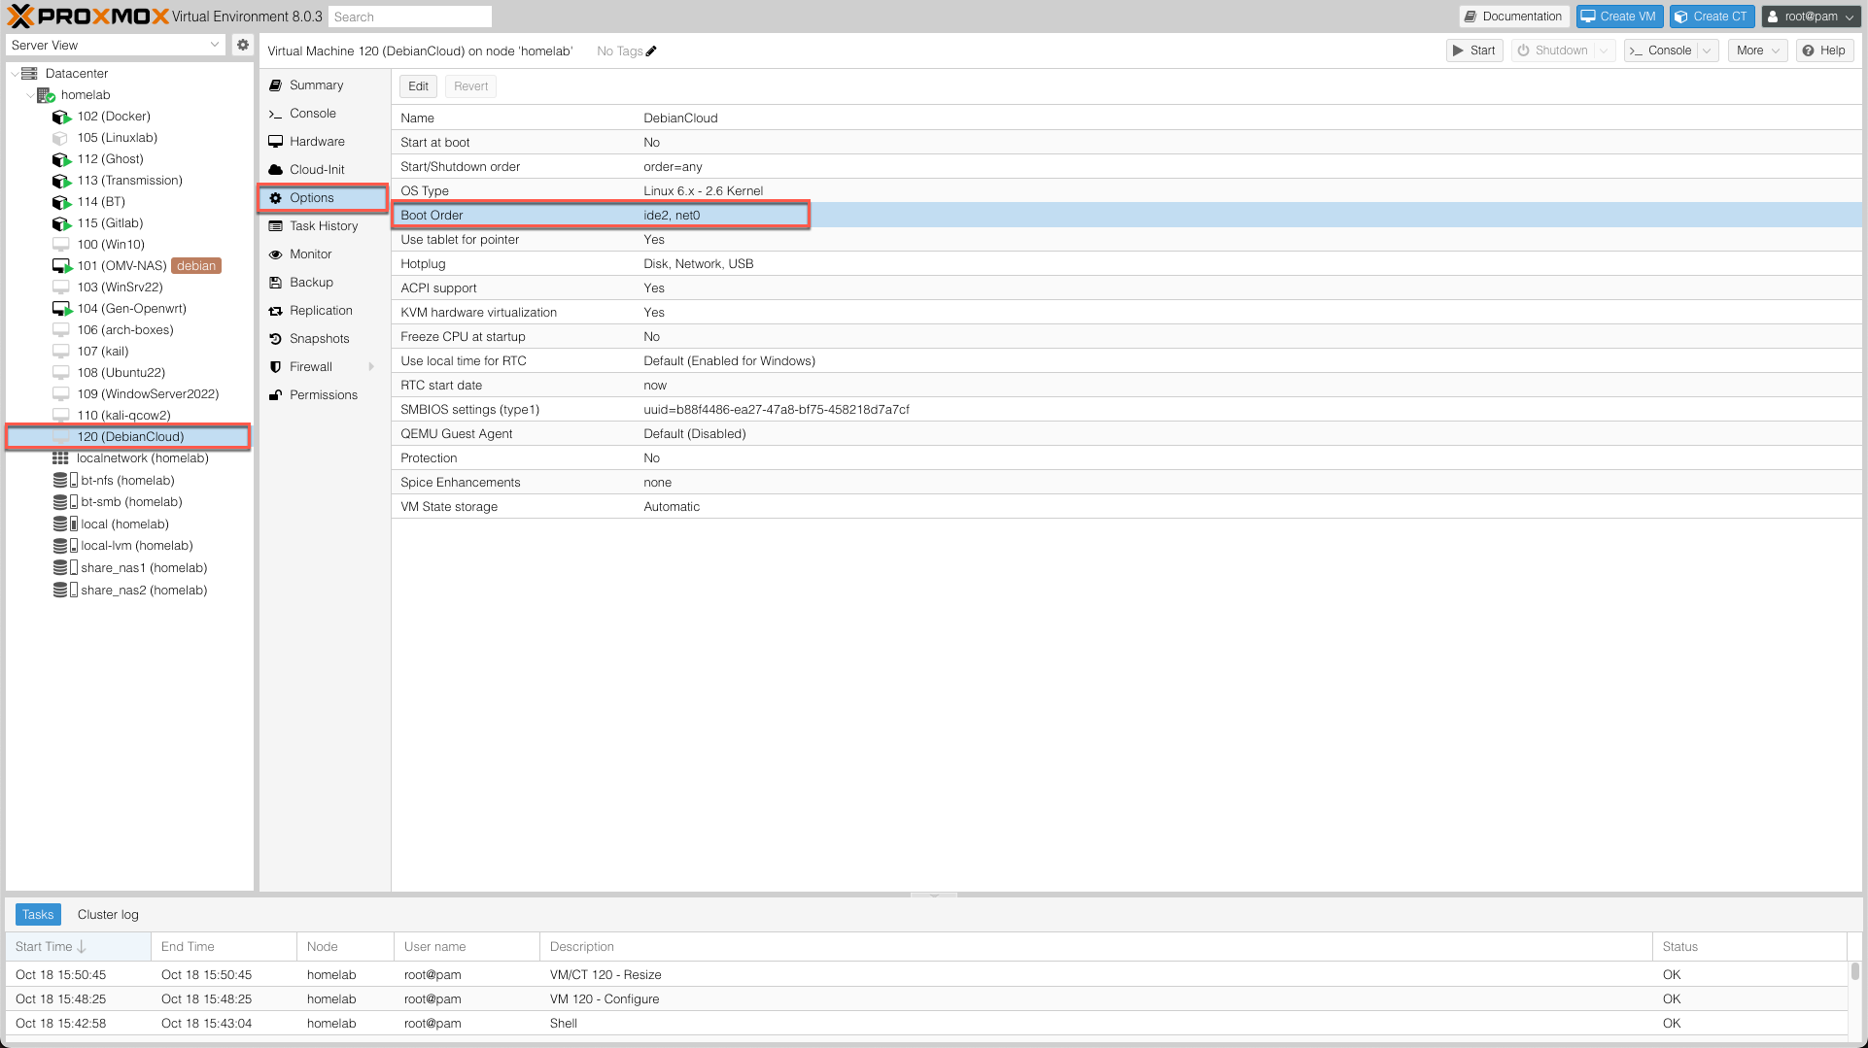
Task: Click the Create VM button
Action: pyautogui.click(x=1619, y=17)
